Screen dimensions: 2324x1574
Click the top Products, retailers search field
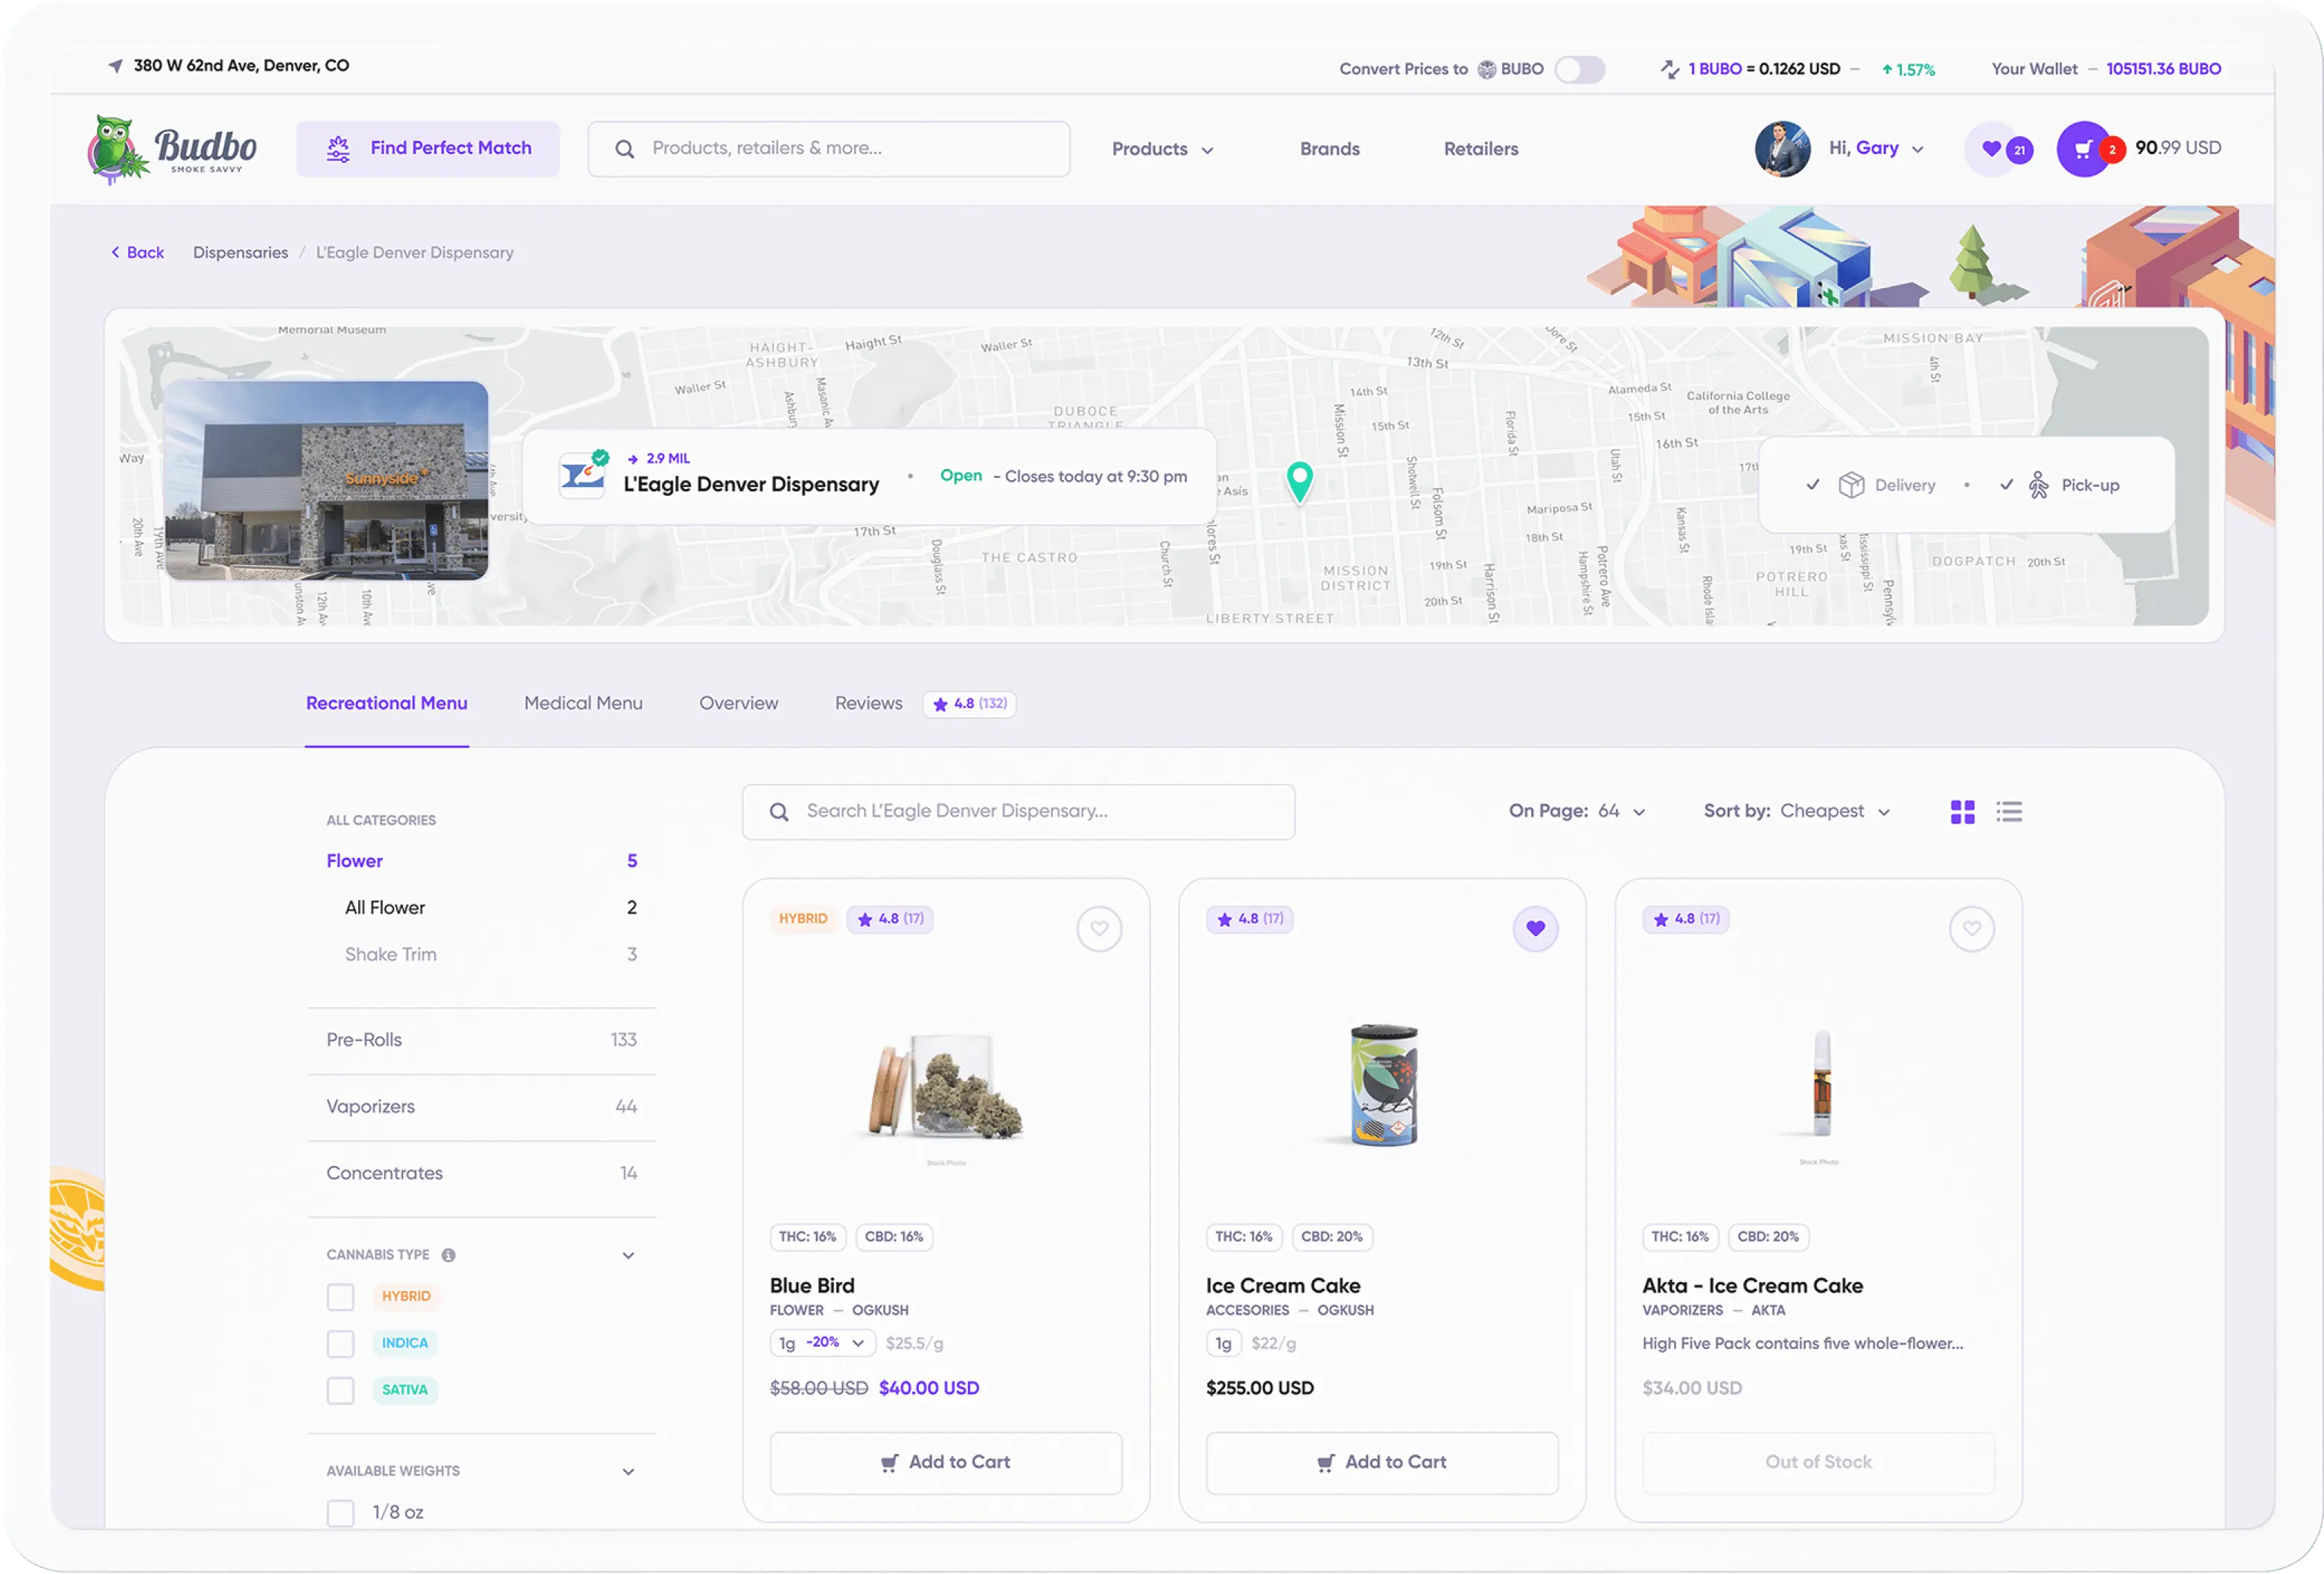click(x=828, y=149)
